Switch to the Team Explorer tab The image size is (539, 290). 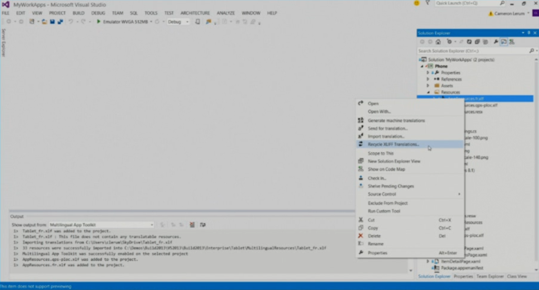click(x=490, y=276)
